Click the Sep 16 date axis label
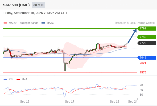This screenshot has height=106, width=157. [25, 101]
